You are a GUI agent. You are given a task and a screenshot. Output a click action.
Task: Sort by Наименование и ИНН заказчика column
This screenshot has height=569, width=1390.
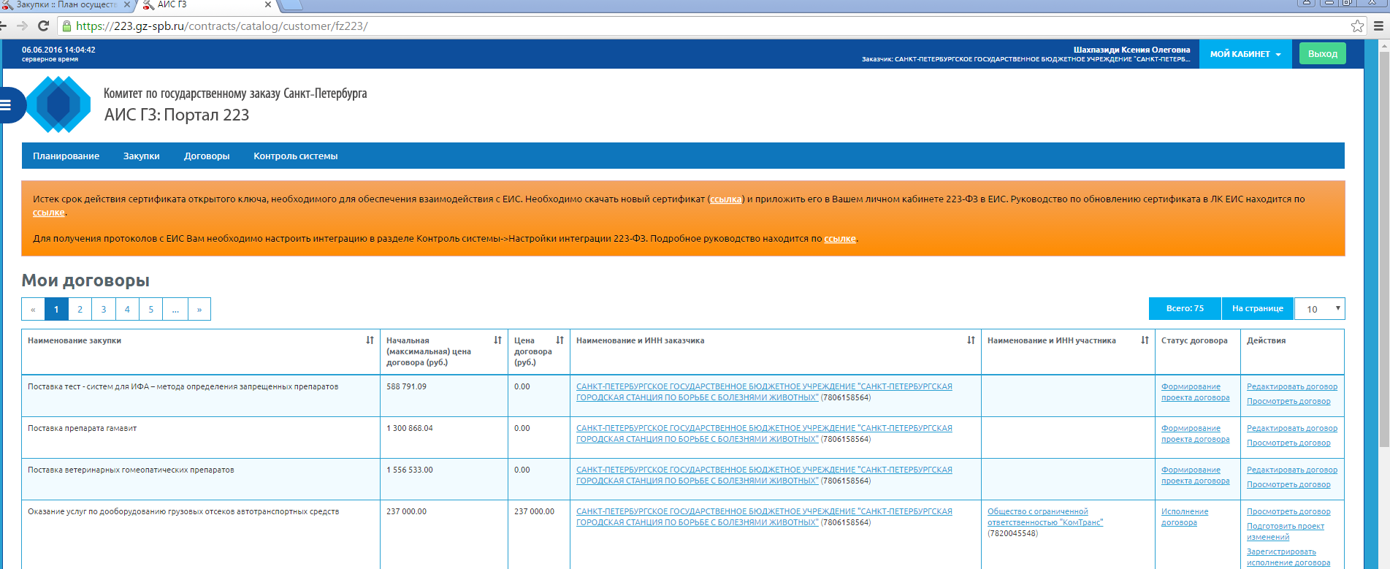[x=971, y=340]
